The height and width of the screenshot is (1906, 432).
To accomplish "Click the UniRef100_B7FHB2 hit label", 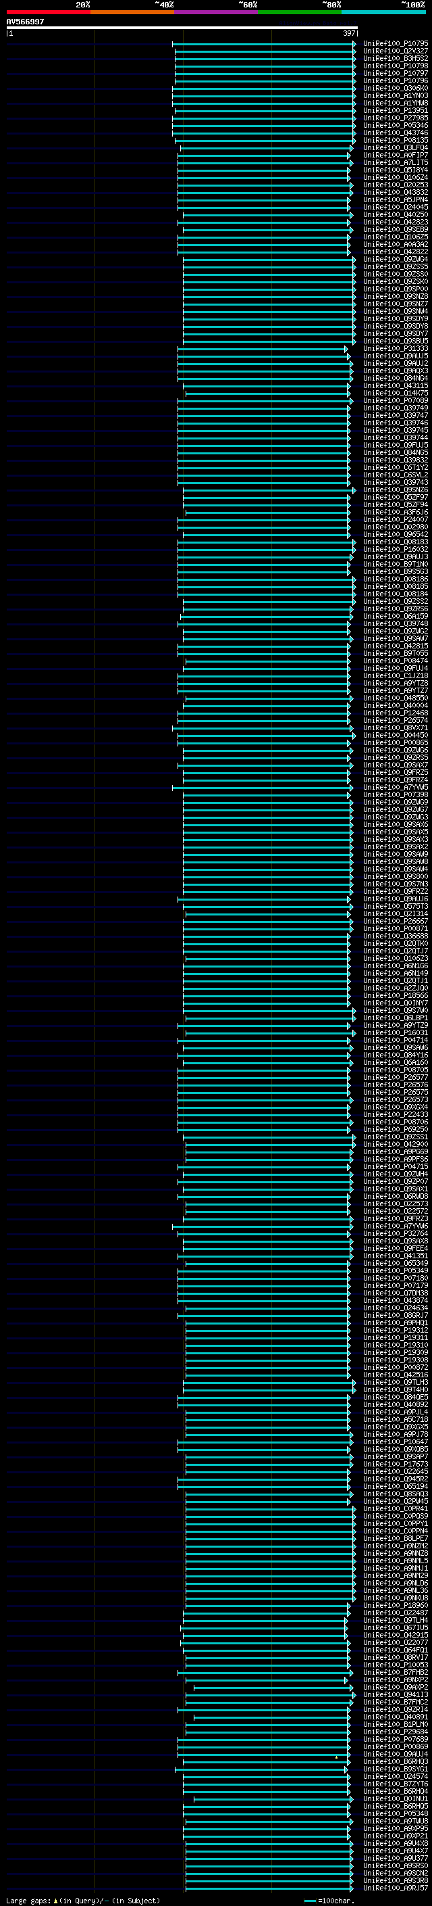I will pyautogui.click(x=396, y=1672).
